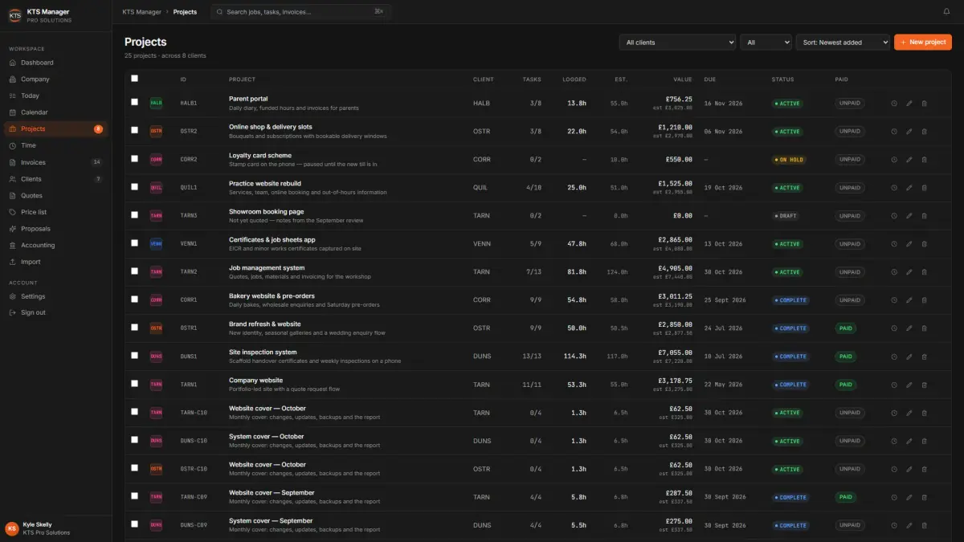This screenshot has height=542, width=964.
Task: Click the search jobs, tasks, invoices field
Action: coord(300,12)
